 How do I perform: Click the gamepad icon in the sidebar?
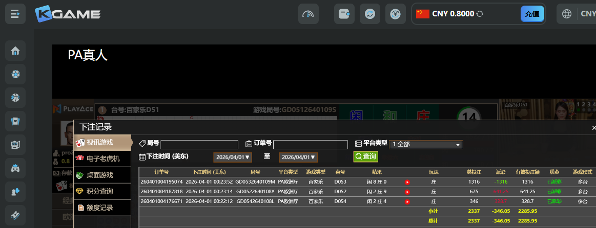[x=15, y=168]
